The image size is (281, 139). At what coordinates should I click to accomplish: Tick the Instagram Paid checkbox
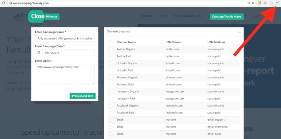[111, 99]
